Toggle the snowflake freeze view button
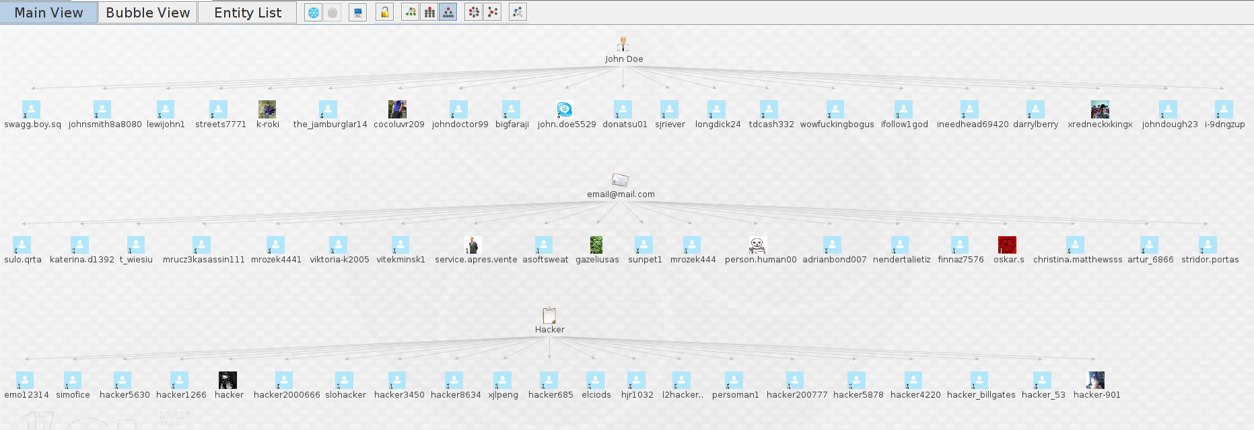 314,12
